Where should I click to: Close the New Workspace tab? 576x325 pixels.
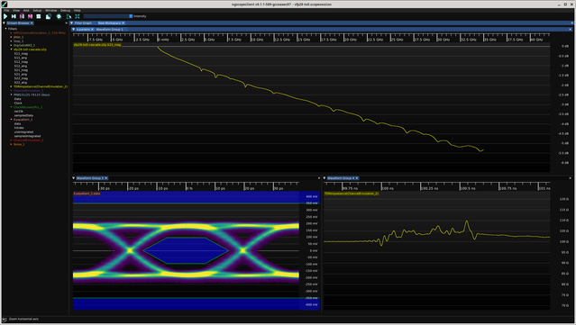pyautogui.click(x=123, y=23)
